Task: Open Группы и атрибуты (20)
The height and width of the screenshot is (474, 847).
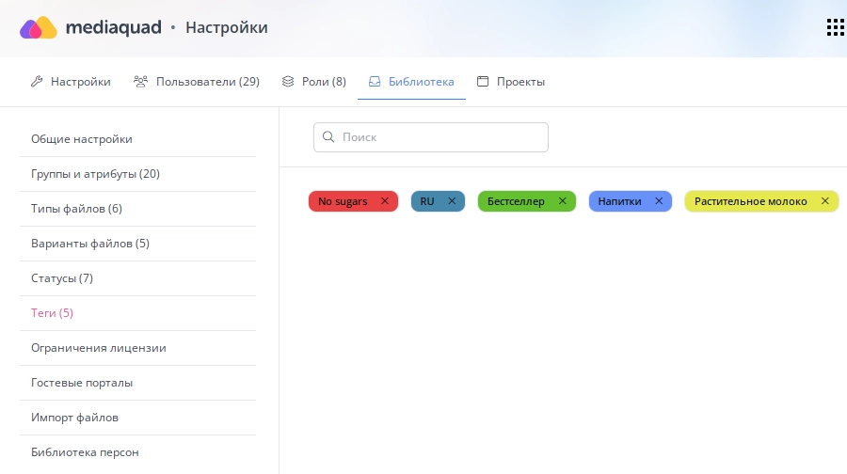Action: click(x=137, y=174)
